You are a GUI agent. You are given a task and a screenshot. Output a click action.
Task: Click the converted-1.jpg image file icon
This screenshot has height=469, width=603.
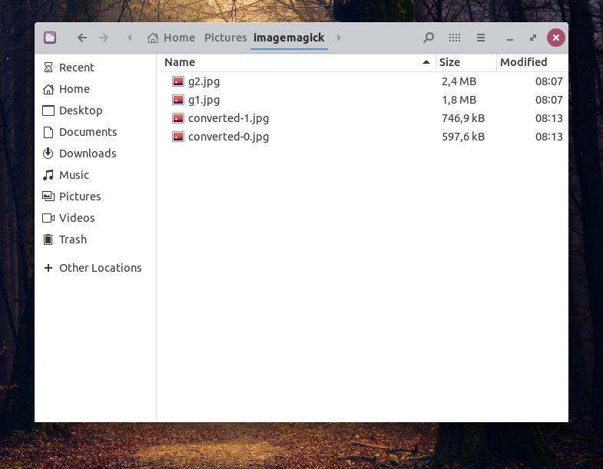pos(178,118)
